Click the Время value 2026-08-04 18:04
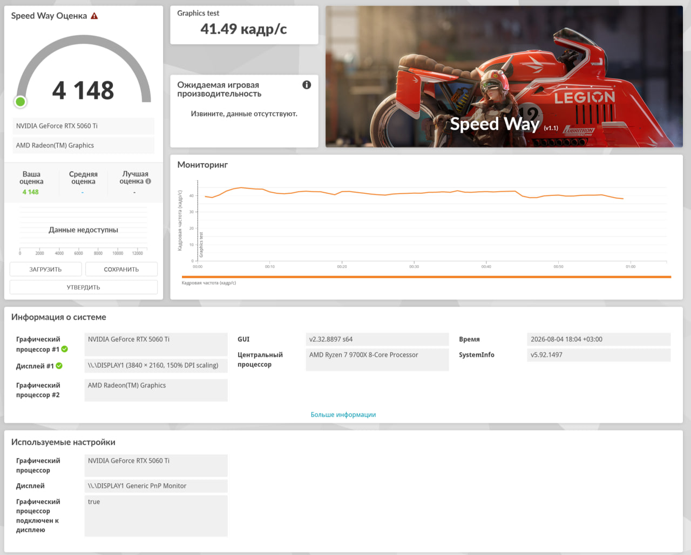 coord(599,339)
